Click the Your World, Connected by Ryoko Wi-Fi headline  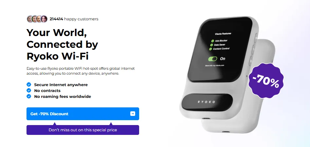[x=62, y=44]
